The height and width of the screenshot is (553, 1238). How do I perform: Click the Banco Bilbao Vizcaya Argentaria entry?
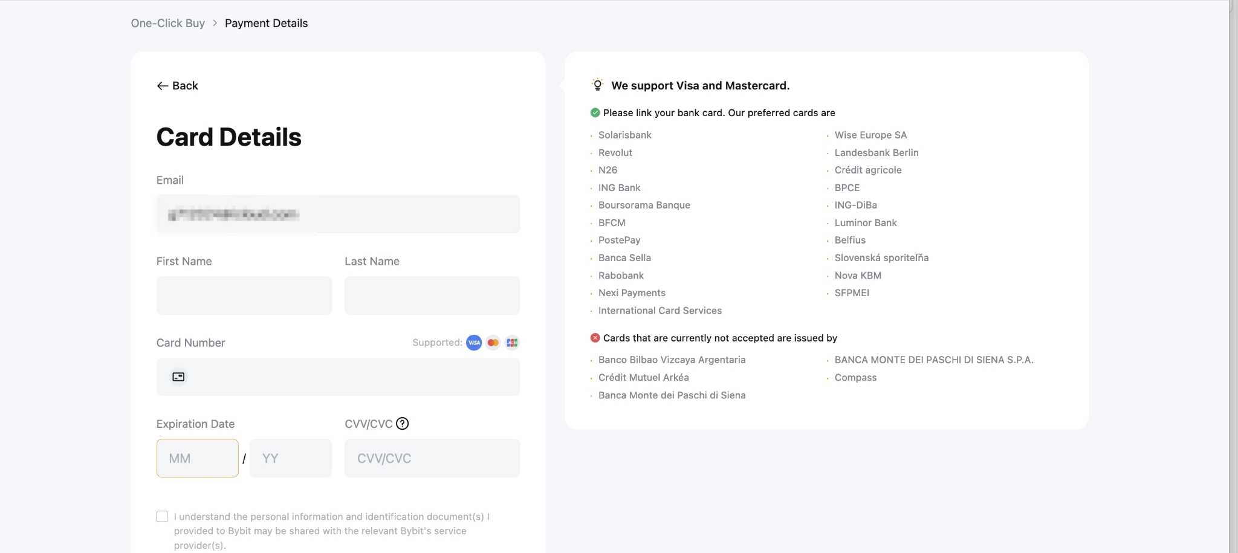tap(672, 360)
